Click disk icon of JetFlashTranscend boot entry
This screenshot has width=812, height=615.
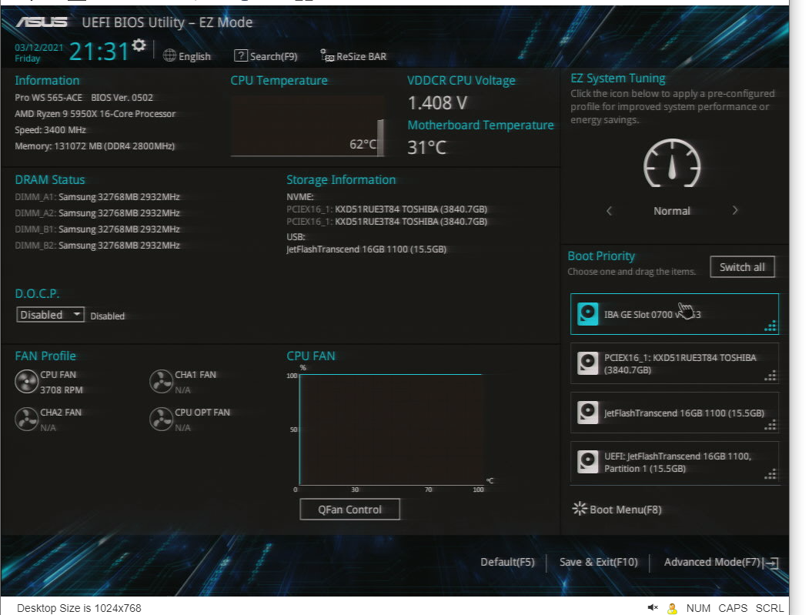588,412
